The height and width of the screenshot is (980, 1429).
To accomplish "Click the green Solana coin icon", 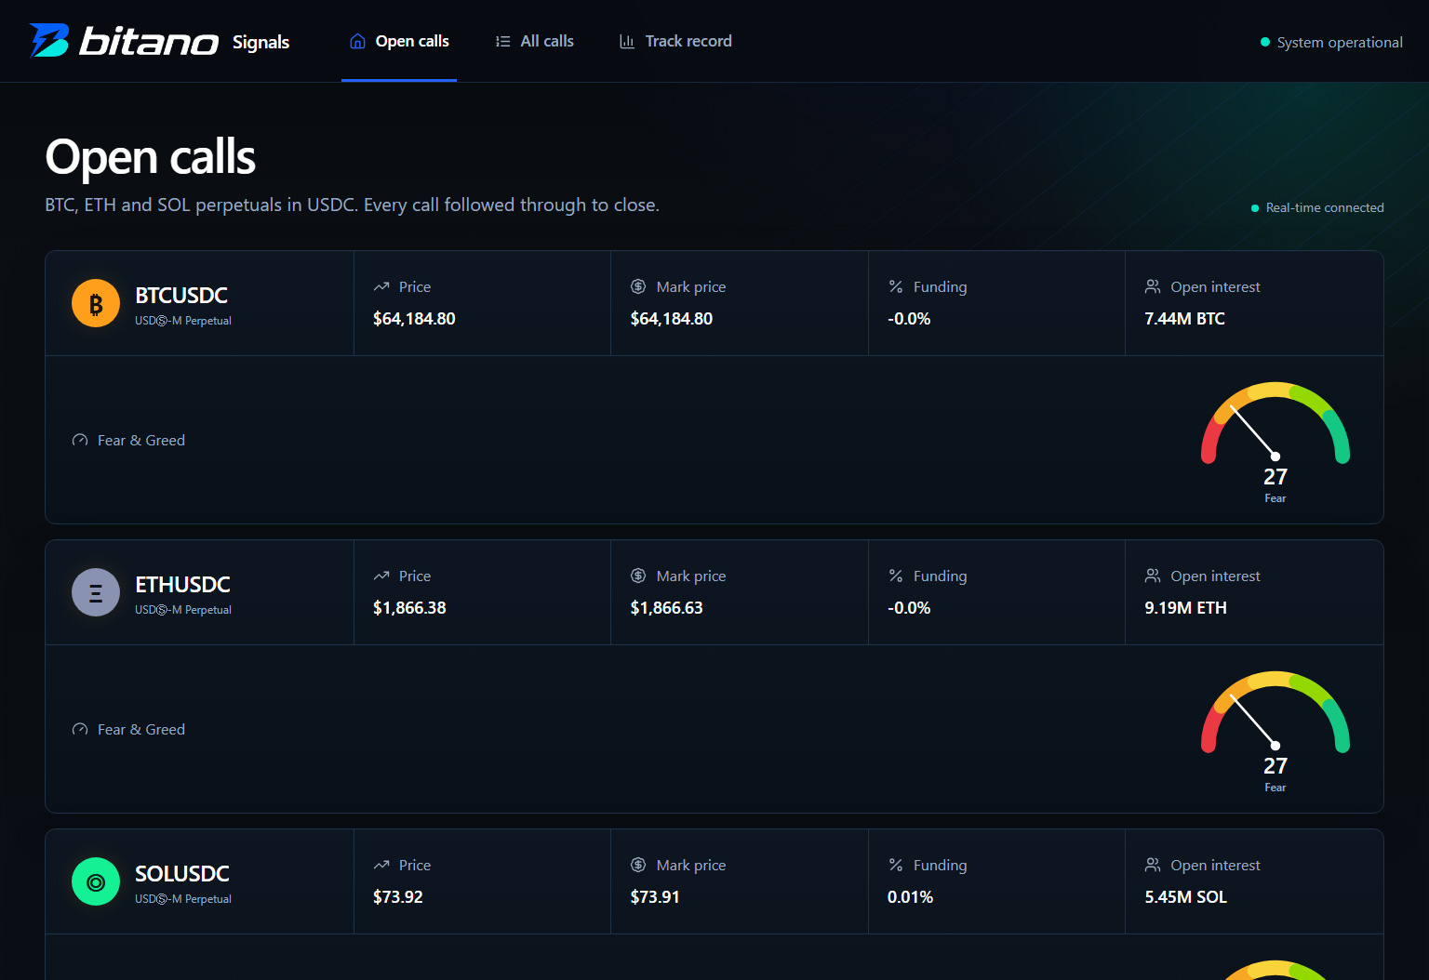I will pyautogui.click(x=96, y=881).
